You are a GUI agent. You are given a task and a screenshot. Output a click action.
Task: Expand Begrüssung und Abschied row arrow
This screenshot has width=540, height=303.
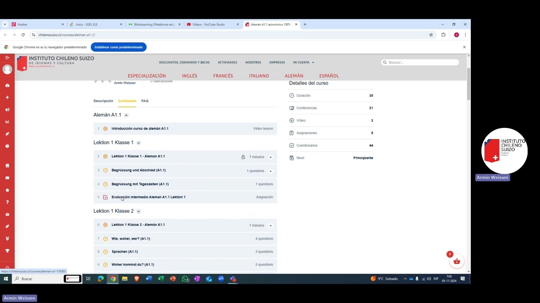270,171
